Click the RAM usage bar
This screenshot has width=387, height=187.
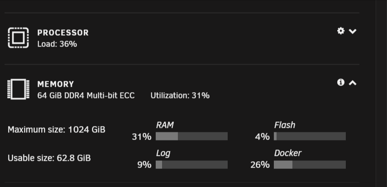click(191, 136)
